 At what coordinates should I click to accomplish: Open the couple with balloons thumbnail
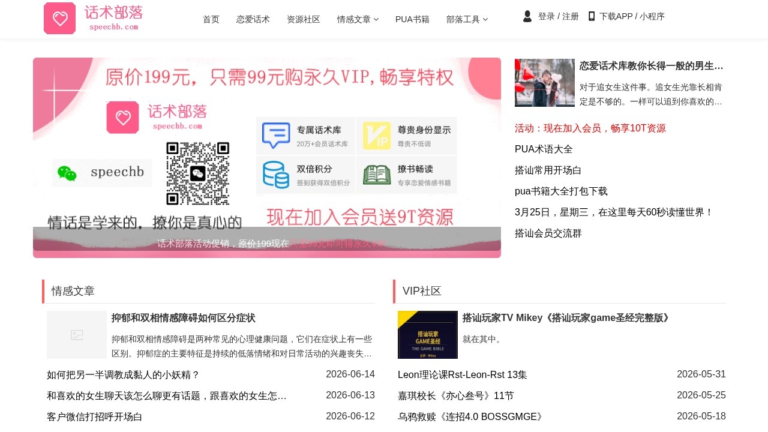tap(545, 83)
